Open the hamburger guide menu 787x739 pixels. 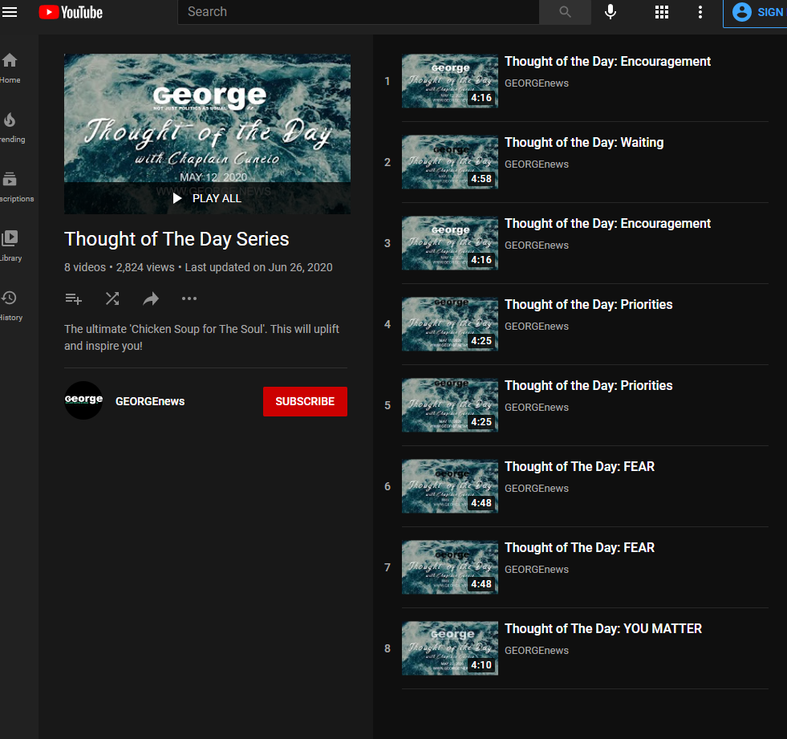point(10,12)
